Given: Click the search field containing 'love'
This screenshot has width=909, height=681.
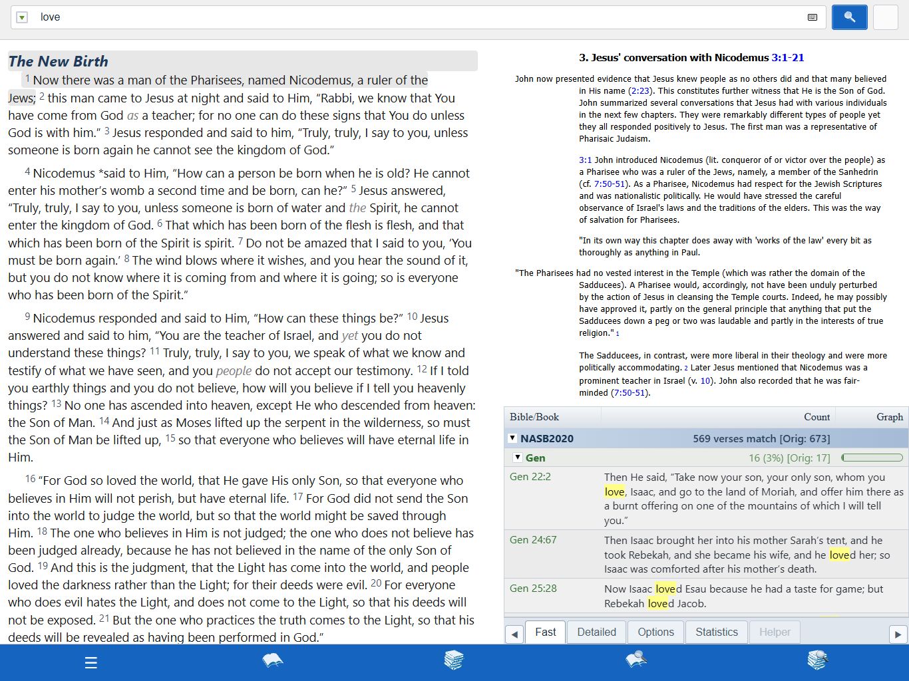Looking at the screenshot, I should [419, 17].
